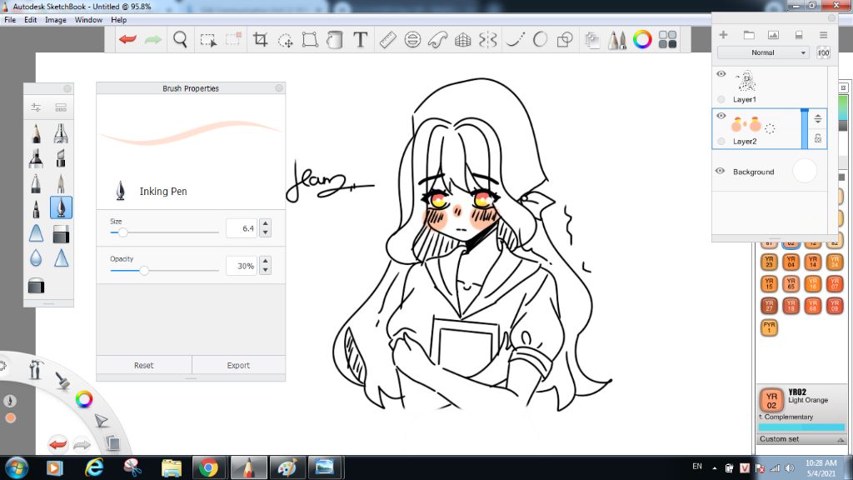
Task: Select the Text tool
Action: (360, 40)
